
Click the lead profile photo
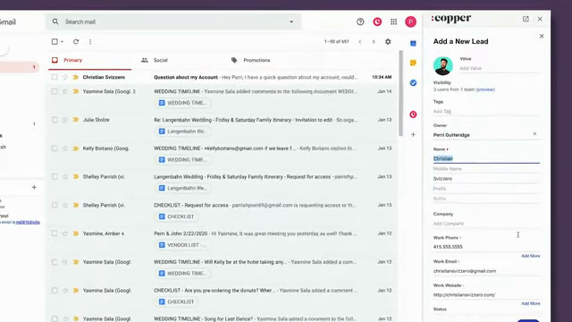(443, 65)
